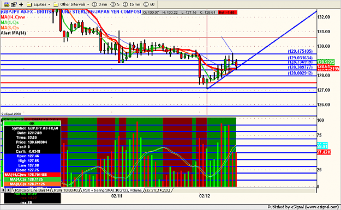Click the 02/12 date label
The height and width of the screenshot is (210, 341).
(205, 196)
